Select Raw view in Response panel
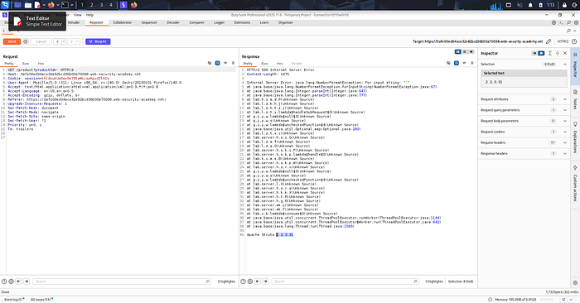Image resolution: width=580 pixels, height=303 pixels. coord(264,64)
